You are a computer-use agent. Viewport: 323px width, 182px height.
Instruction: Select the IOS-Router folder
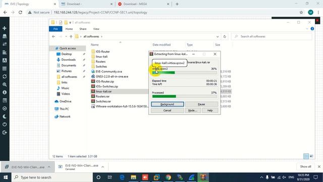click(102, 52)
